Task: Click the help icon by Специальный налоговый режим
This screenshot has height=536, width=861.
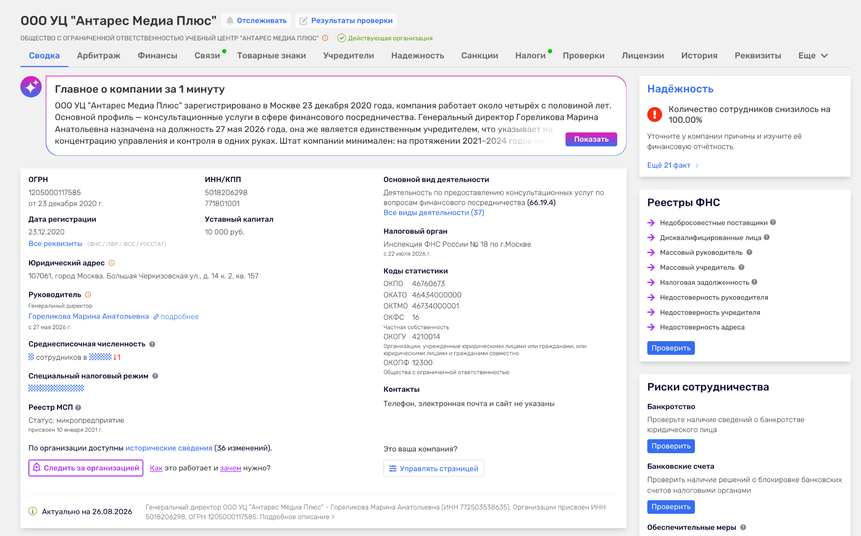Action: 155,376
